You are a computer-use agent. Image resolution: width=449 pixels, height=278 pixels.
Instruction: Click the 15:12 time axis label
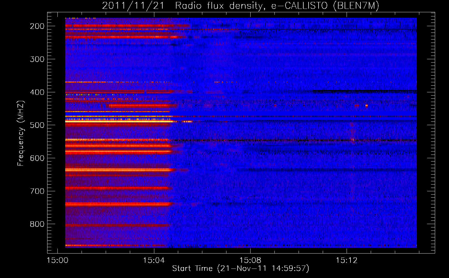point(347,260)
